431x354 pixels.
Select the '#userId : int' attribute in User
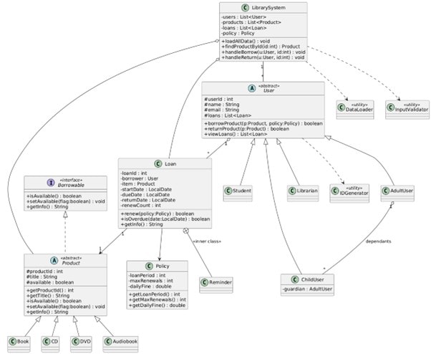218,99
